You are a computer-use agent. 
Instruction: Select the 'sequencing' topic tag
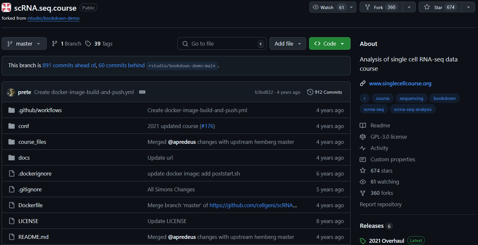pyautogui.click(x=411, y=98)
